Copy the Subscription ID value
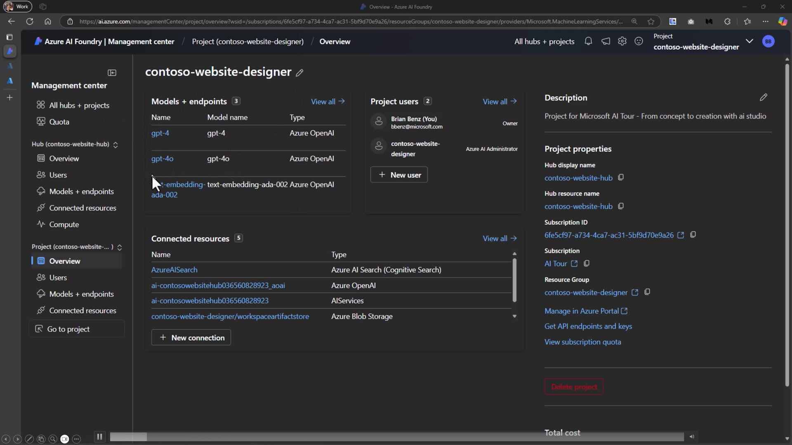This screenshot has height=445, width=792. (693, 234)
